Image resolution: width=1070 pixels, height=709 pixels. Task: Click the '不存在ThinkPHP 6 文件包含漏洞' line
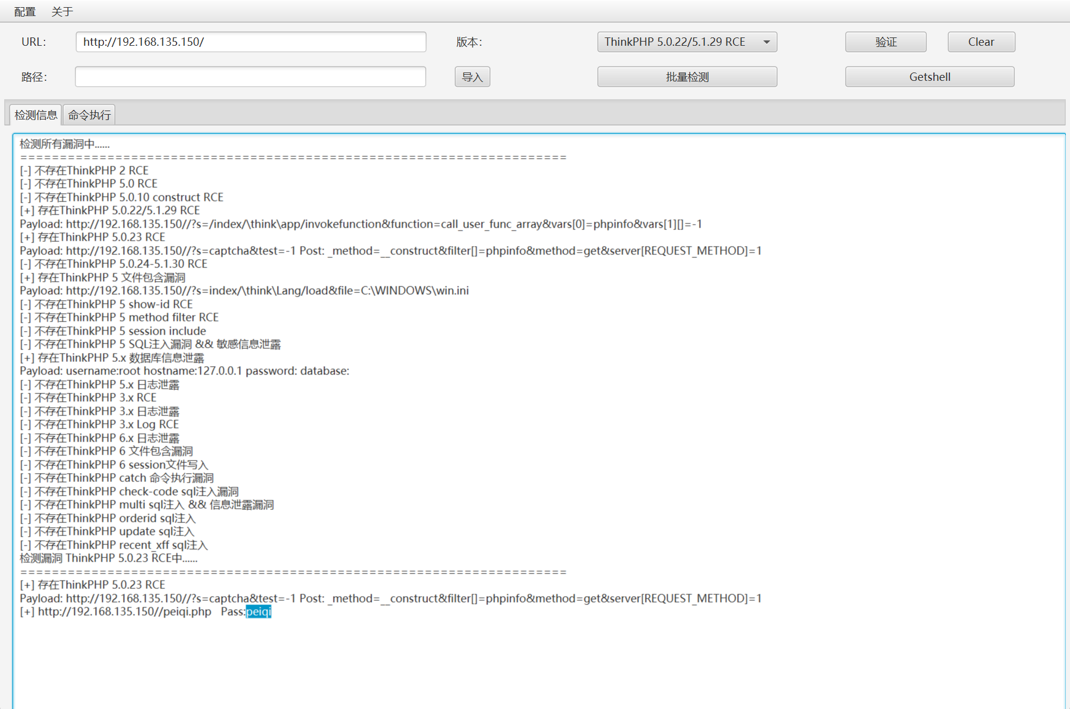tap(106, 451)
